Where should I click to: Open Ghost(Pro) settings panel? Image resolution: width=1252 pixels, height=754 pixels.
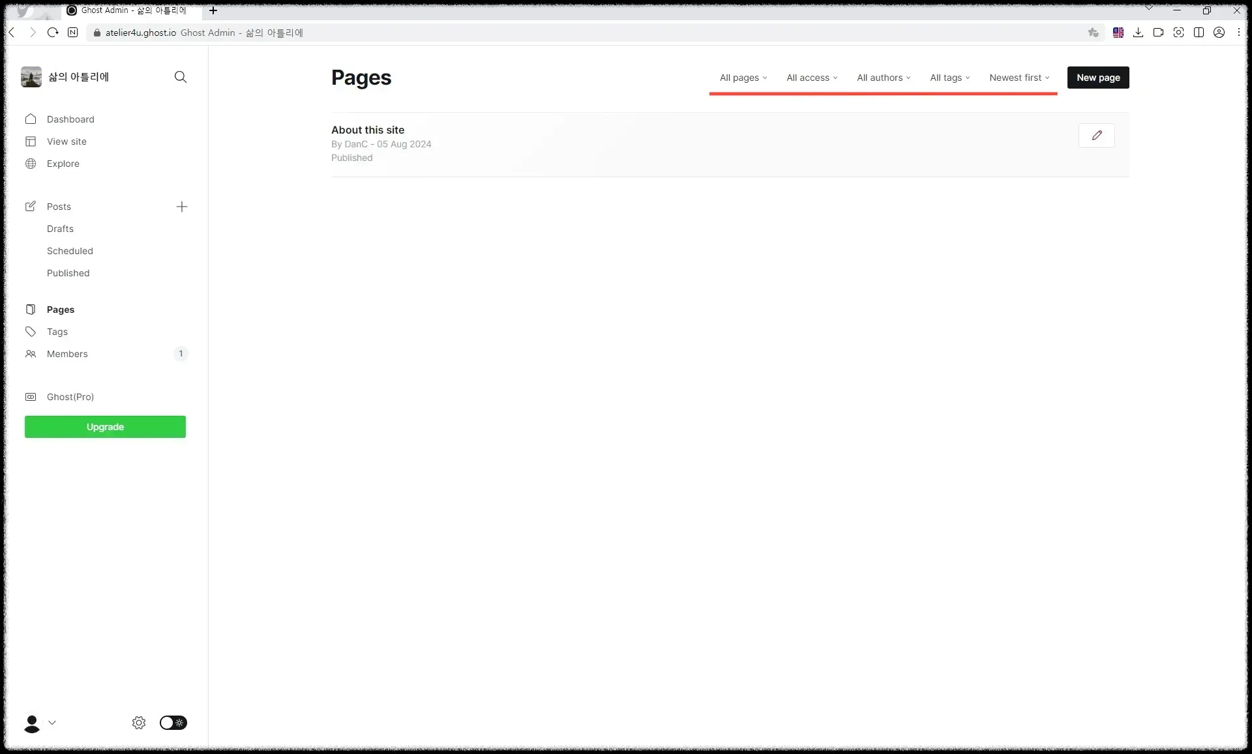coord(70,397)
